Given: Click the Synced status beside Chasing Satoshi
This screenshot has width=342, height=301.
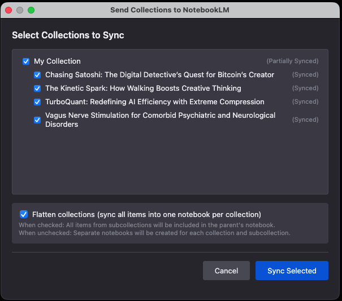Looking at the screenshot, I should pyautogui.click(x=305, y=74).
